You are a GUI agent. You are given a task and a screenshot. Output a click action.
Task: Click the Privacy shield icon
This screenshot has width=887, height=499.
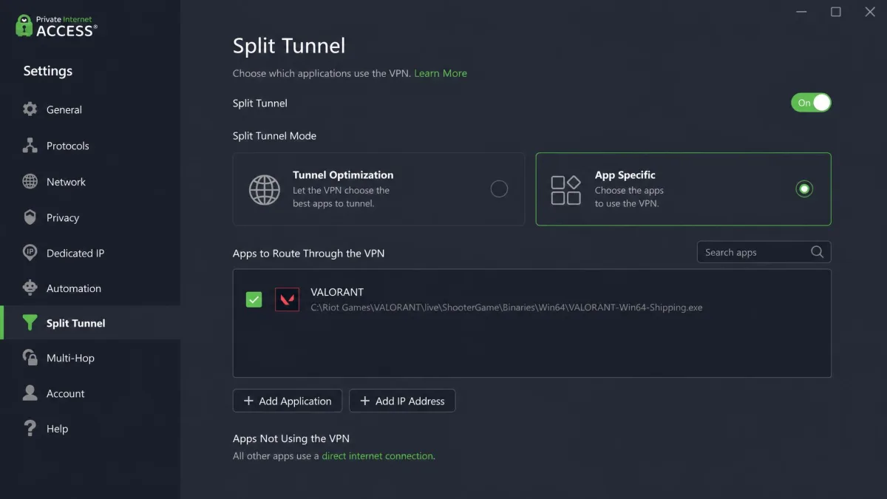(x=30, y=217)
